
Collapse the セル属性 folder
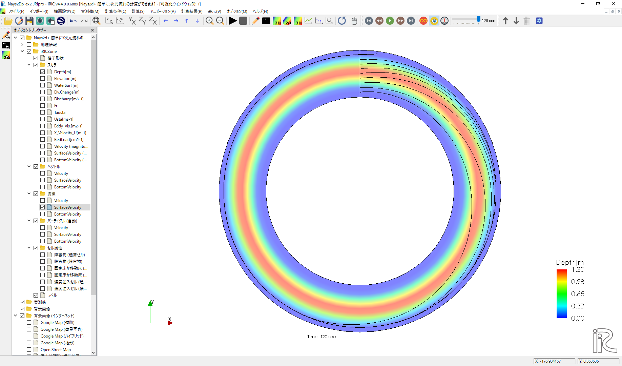29,248
